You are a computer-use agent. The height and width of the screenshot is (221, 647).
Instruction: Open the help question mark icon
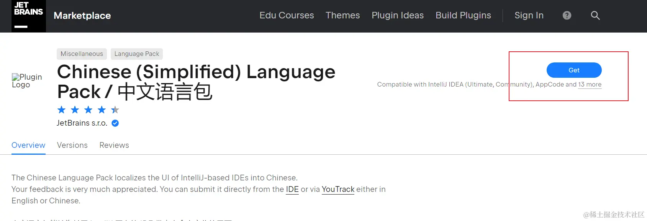[x=567, y=15]
